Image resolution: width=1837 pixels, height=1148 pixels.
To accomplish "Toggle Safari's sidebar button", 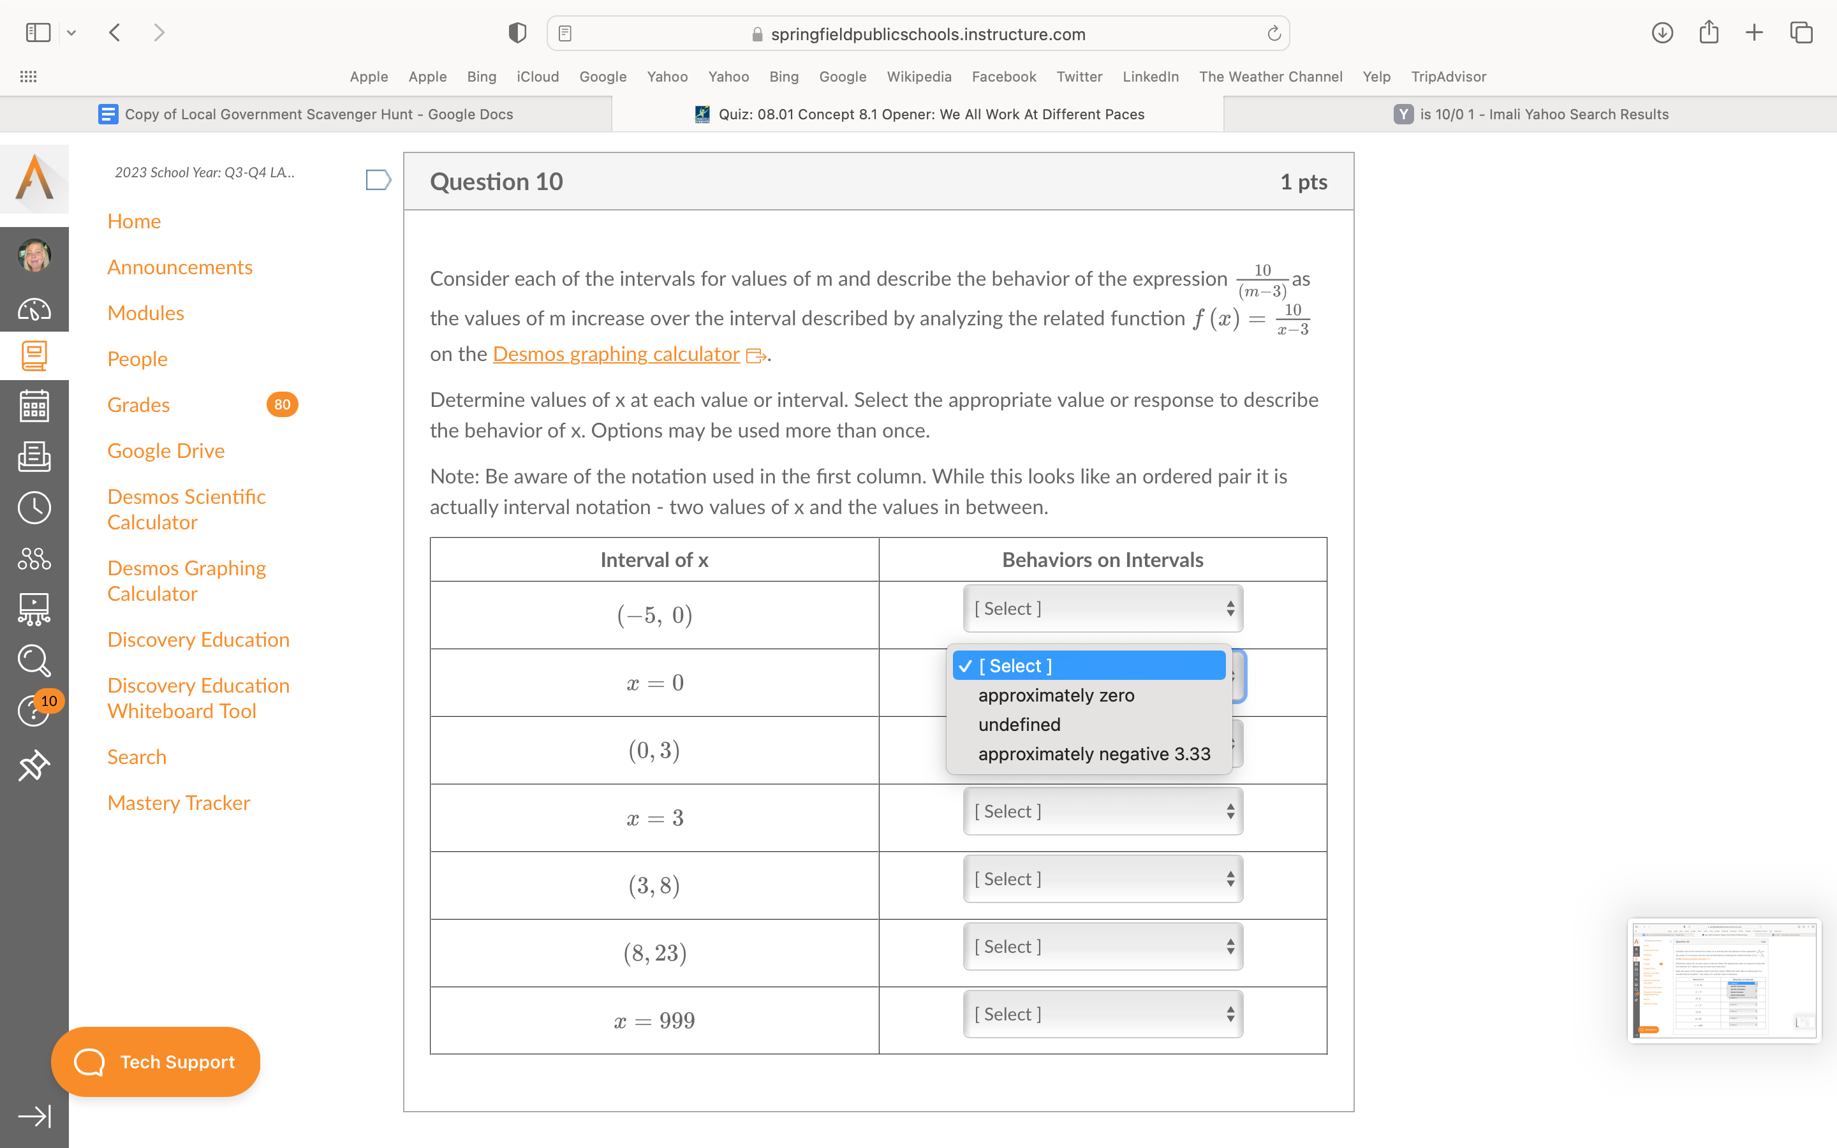I will coord(38,33).
